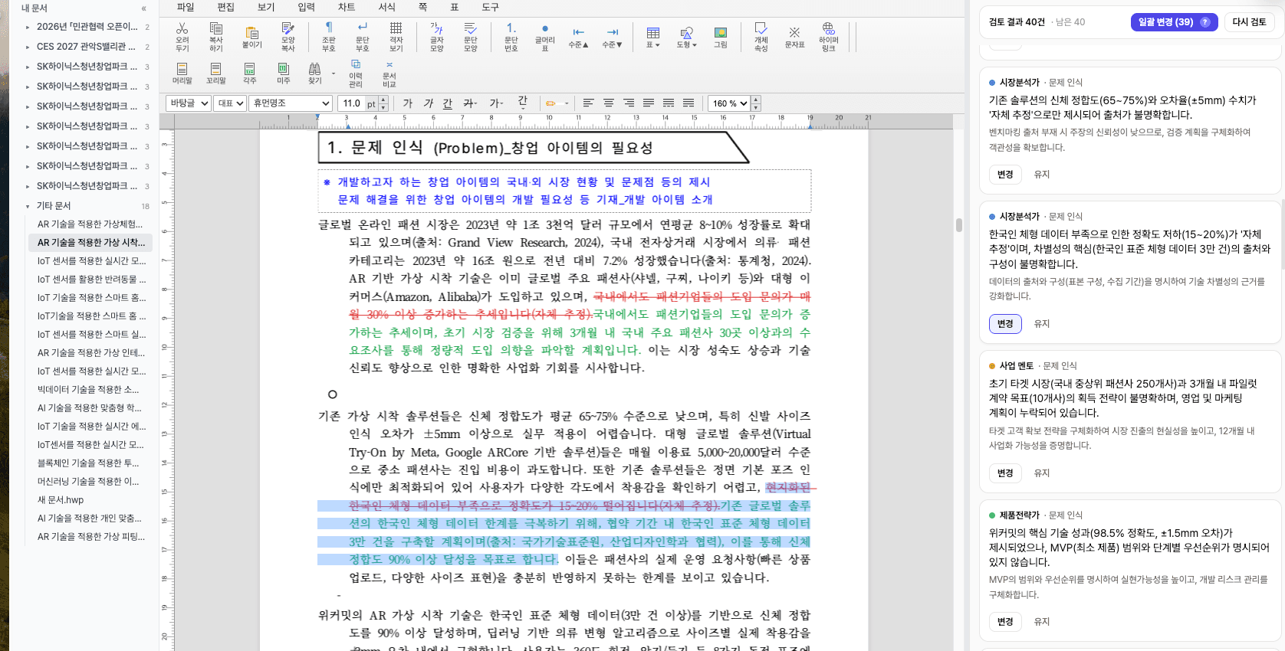Open 문서비교 document compare
This screenshot has height=651, width=1285.
[389, 73]
